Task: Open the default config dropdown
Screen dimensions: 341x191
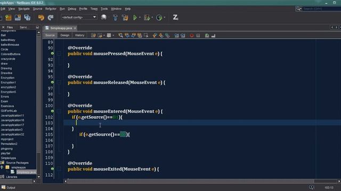Action: (79, 18)
